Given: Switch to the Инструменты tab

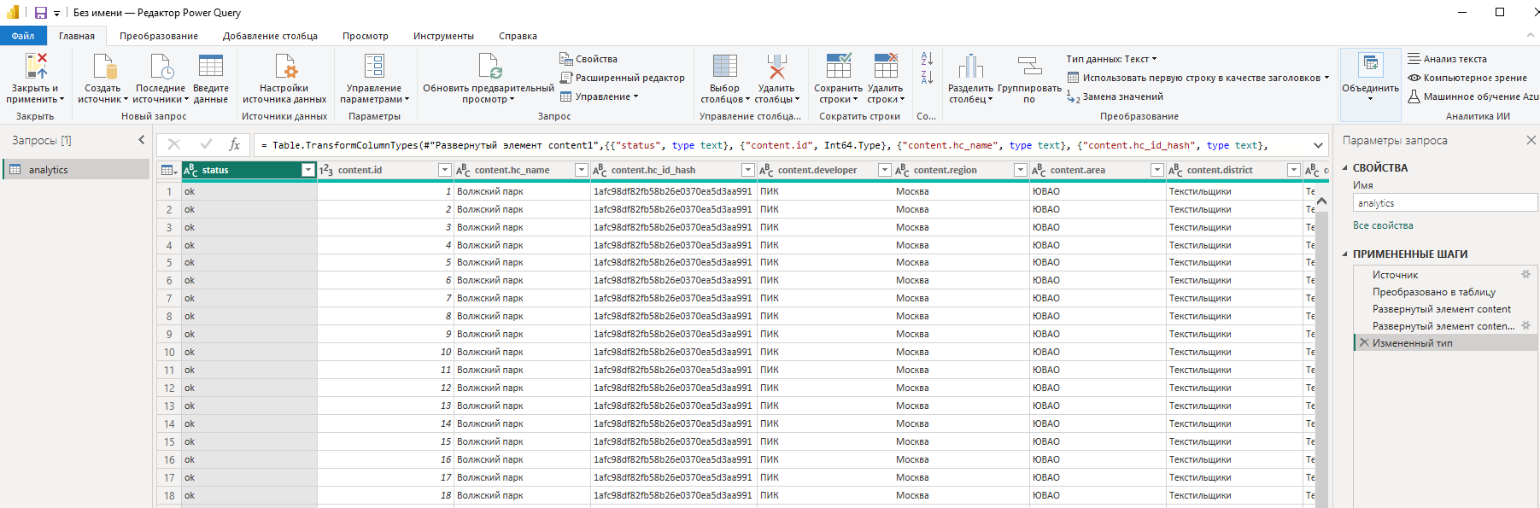Looking at the screenshot, I should click(443, 36).
